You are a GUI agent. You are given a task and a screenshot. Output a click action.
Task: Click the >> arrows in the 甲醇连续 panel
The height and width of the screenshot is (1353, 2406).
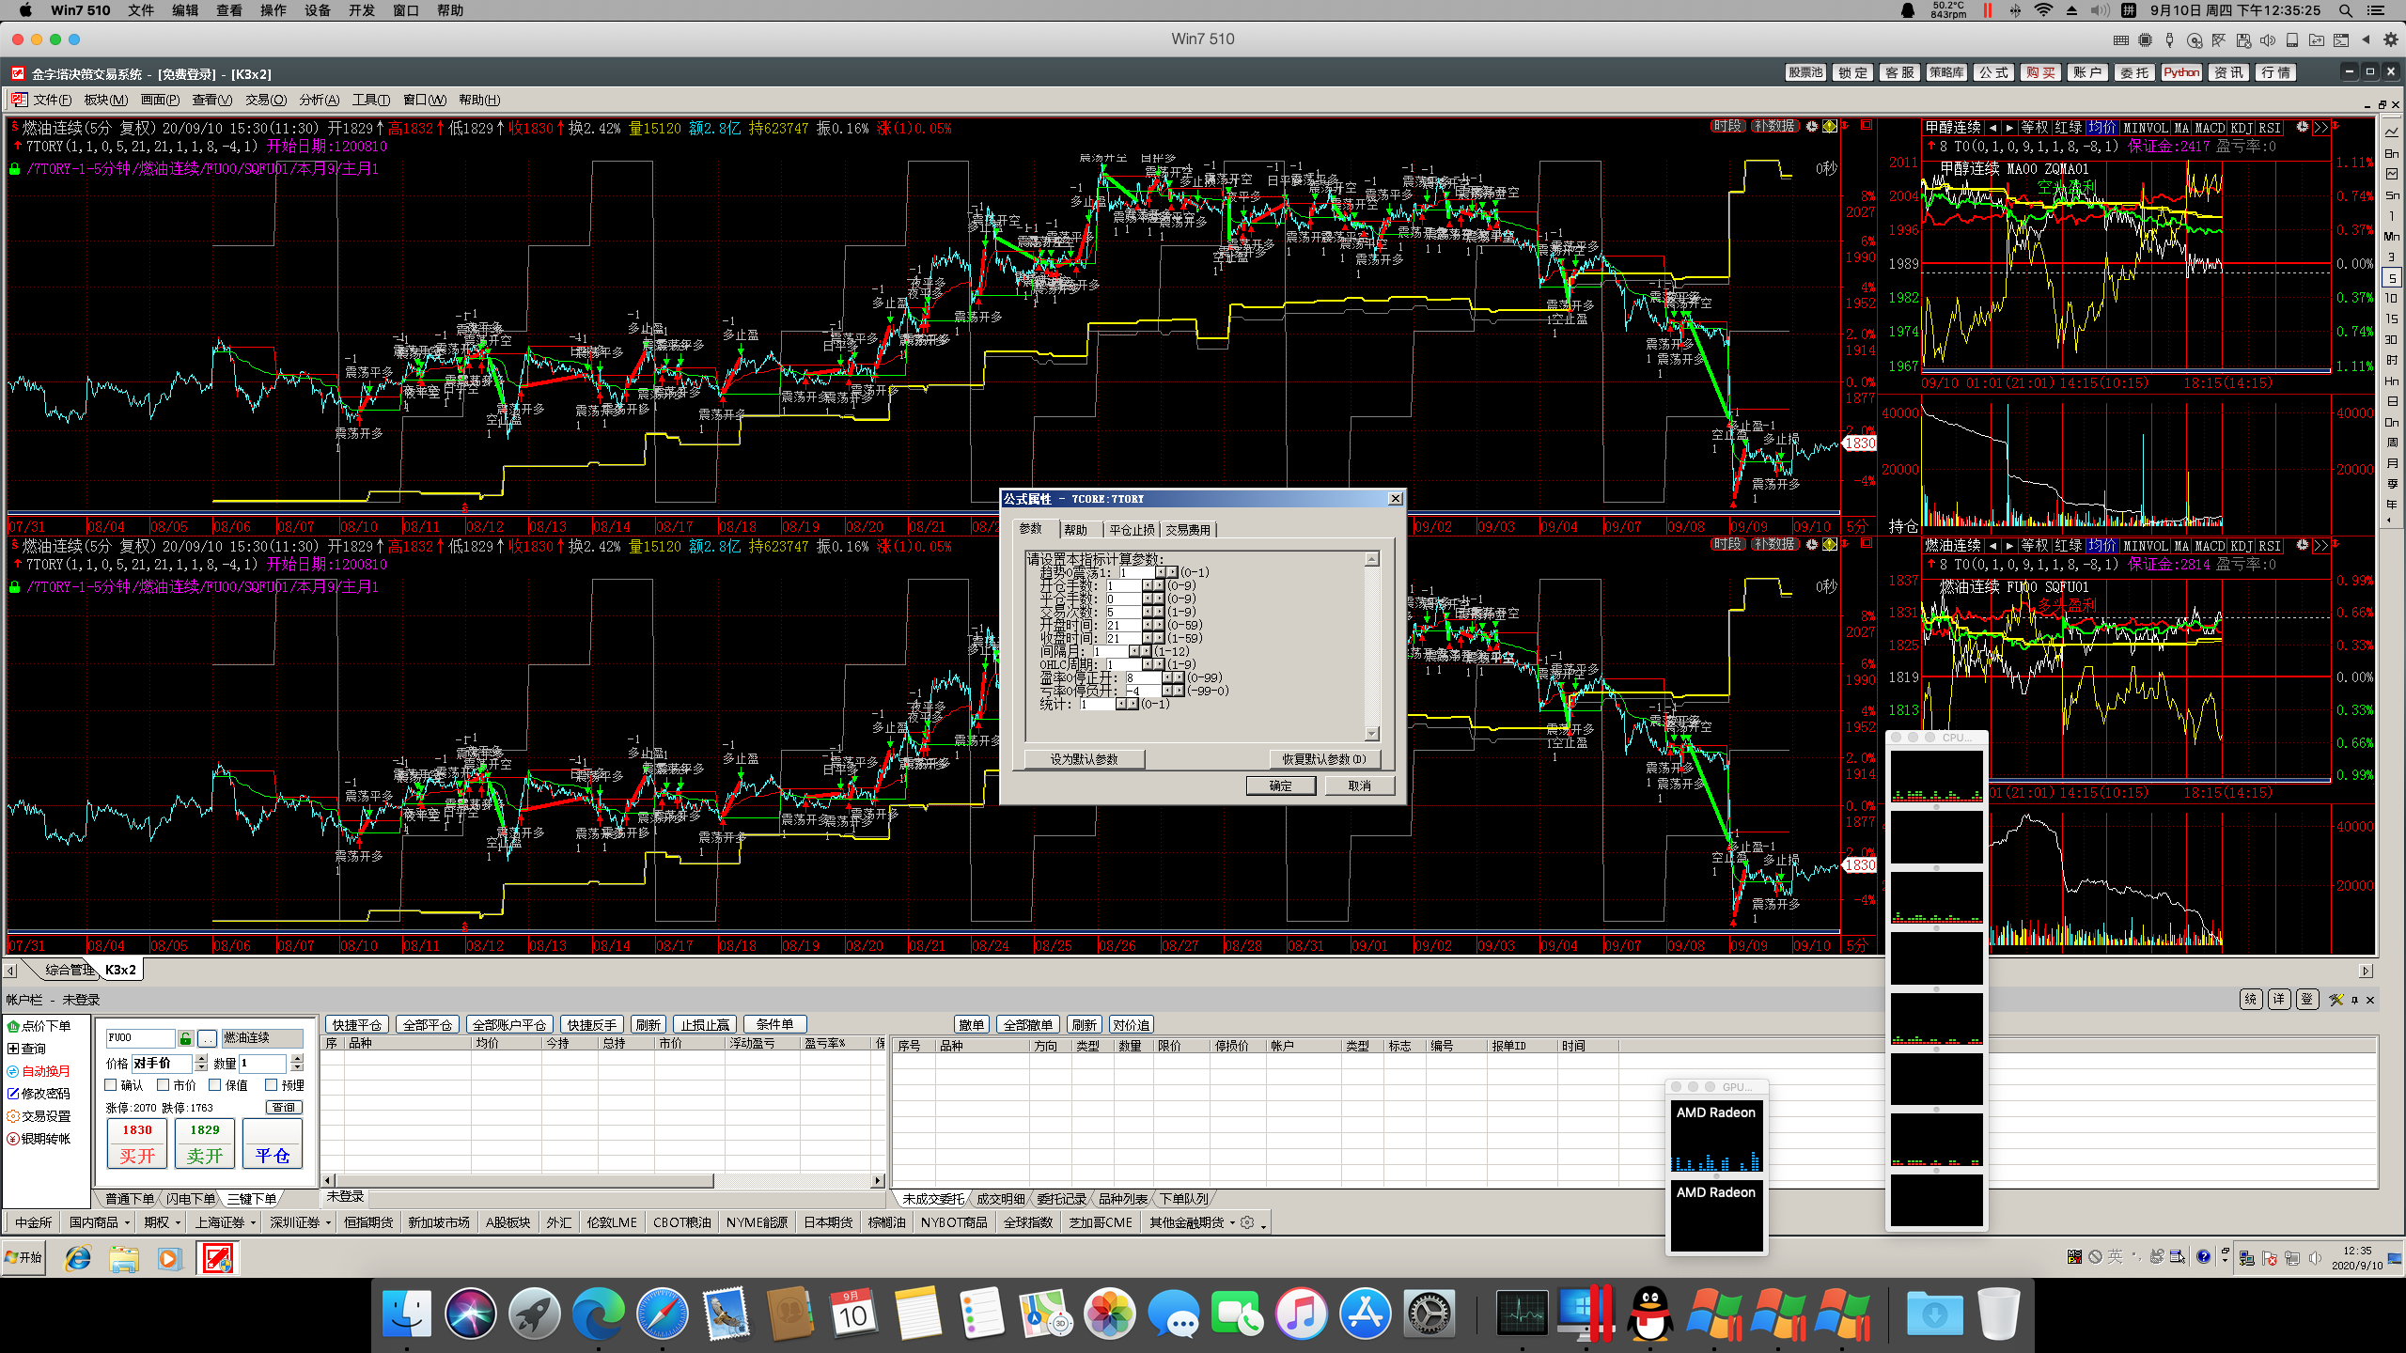(x=2320, y=128)
